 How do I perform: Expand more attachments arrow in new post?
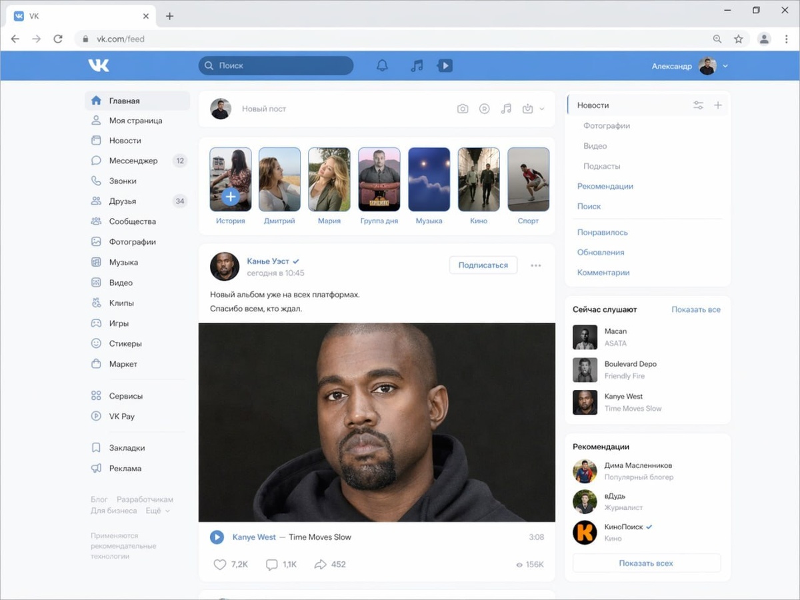coord(542,109)
